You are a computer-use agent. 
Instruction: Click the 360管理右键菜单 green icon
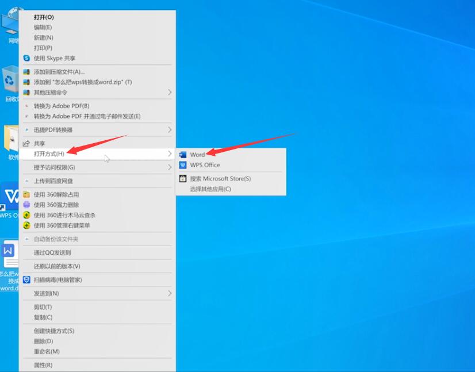pos(26,225)
